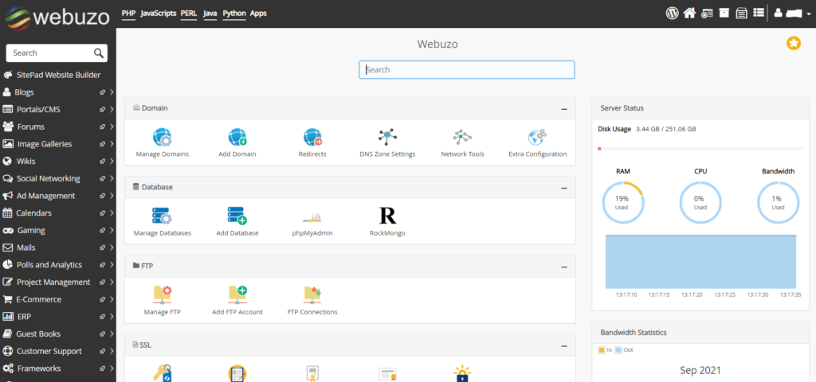Toggle the 'In' bandwidth legend swatch
Screen dimensions: 816x382
pyautogui.click(x=602, y=350)
